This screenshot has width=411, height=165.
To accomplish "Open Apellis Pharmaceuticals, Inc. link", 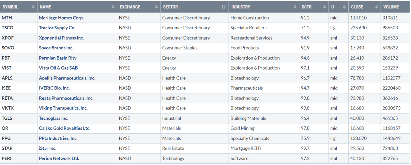I will click(x=67, y=78).
